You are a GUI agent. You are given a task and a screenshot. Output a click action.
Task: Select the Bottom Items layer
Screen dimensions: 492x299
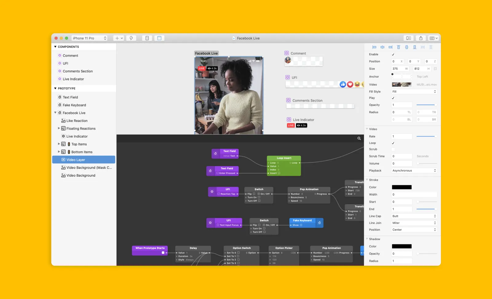click(x=84, y=152)
